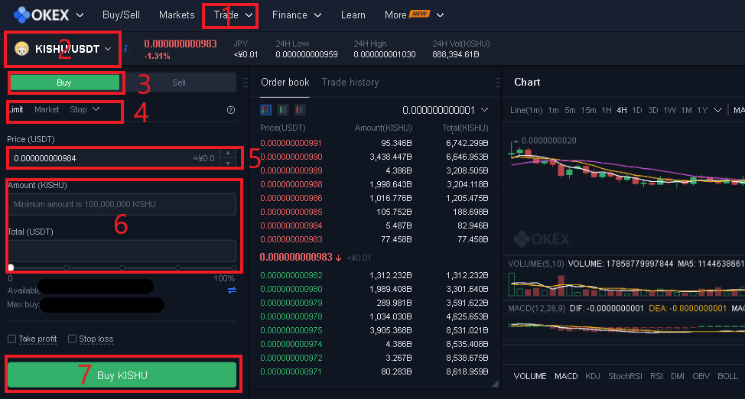The height and width of the screenshot is (399, 745).
Task: Select the 15m chart interval
Action: [x=587, y=110]
